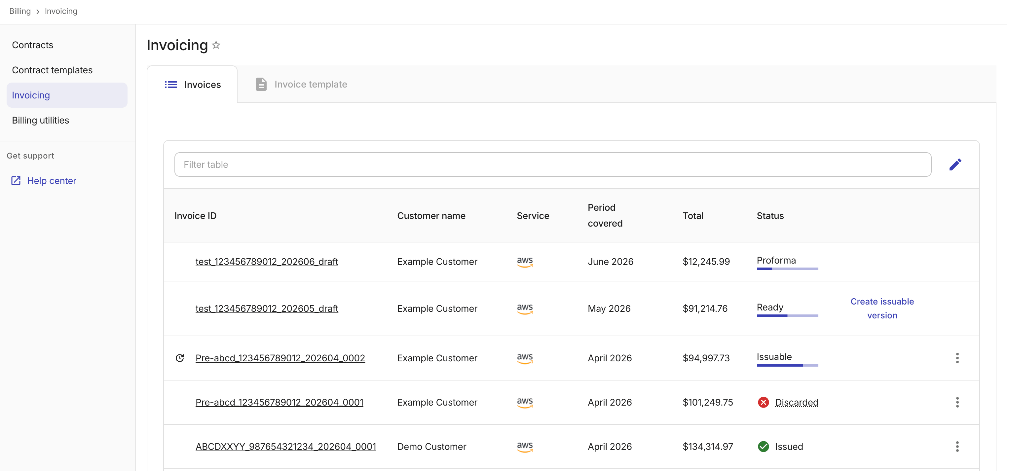
Task: Click the pencil edit icon beside Filter table
Action: coord(955,164)
